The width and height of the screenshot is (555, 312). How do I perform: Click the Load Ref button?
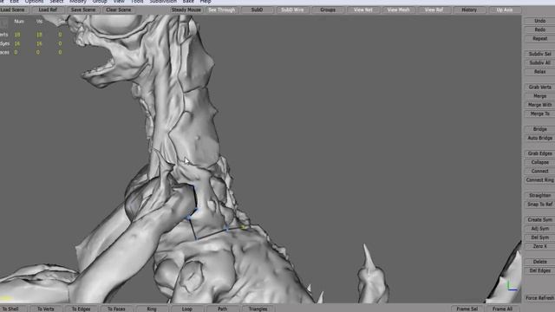pos(48,10)
